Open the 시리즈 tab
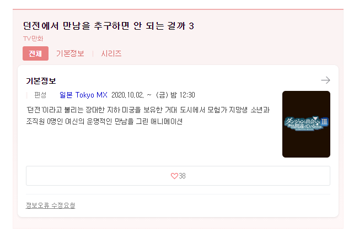The width and height of the screenshot is (354, 238). pyautogui.click(x=111, y=53)
